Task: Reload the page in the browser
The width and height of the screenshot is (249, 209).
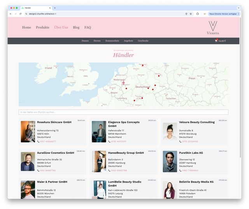Action: click(20, 14)
